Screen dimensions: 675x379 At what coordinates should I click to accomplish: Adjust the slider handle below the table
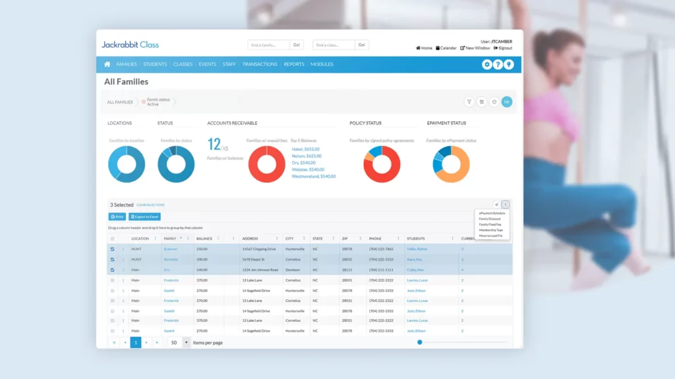420,342
